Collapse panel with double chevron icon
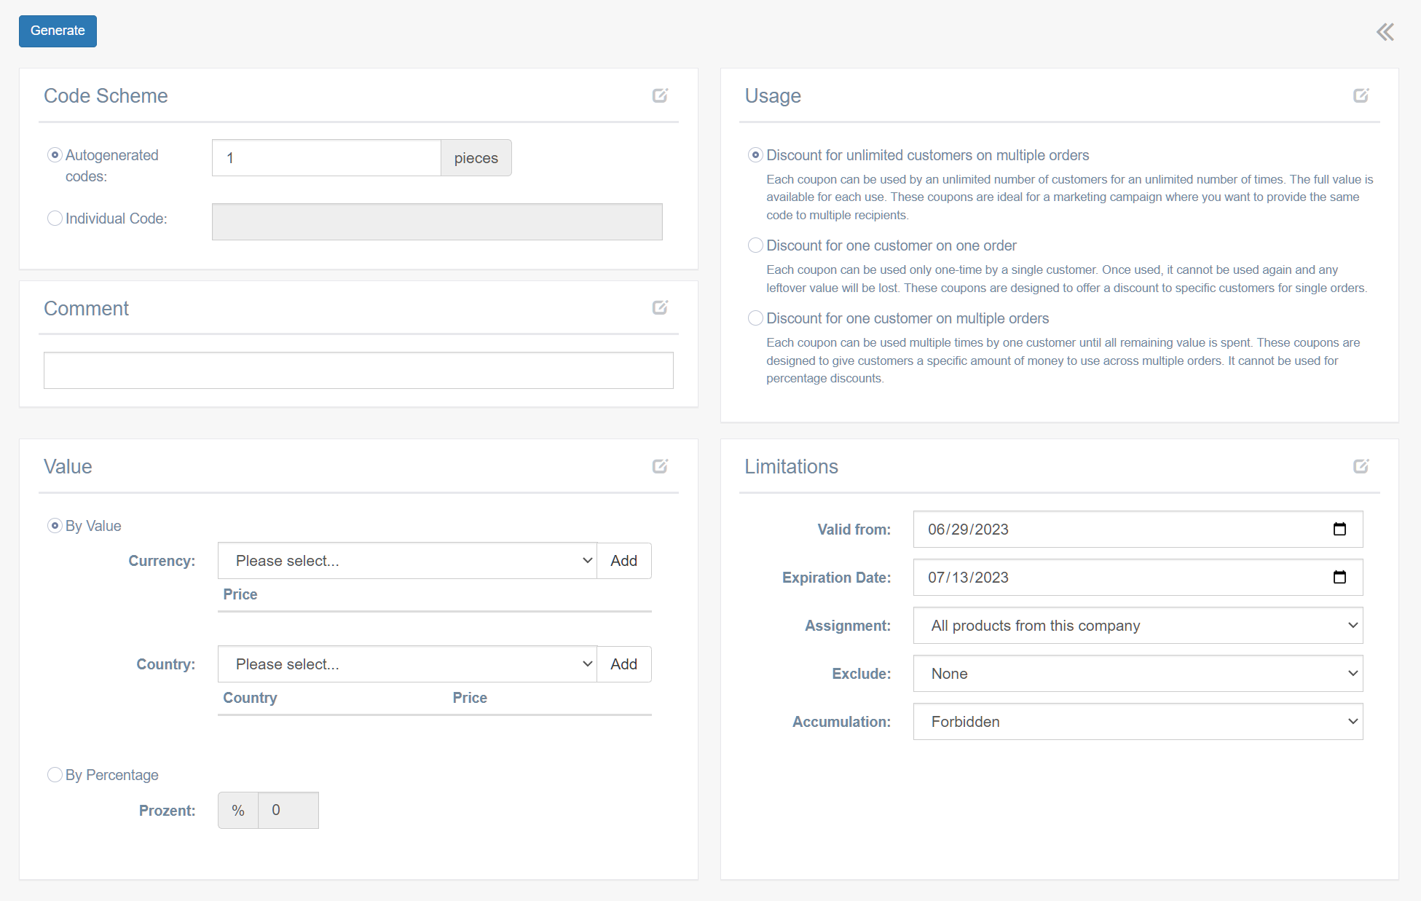 pos(1385,32)
